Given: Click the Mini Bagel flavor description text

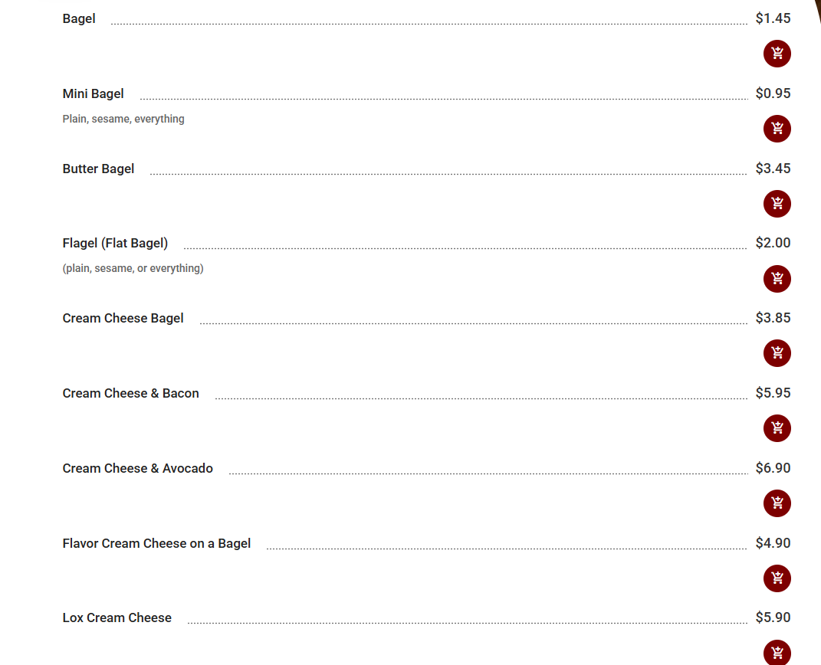Looking at the screenshot, I should pyautogui.click(x=123, y=119).
